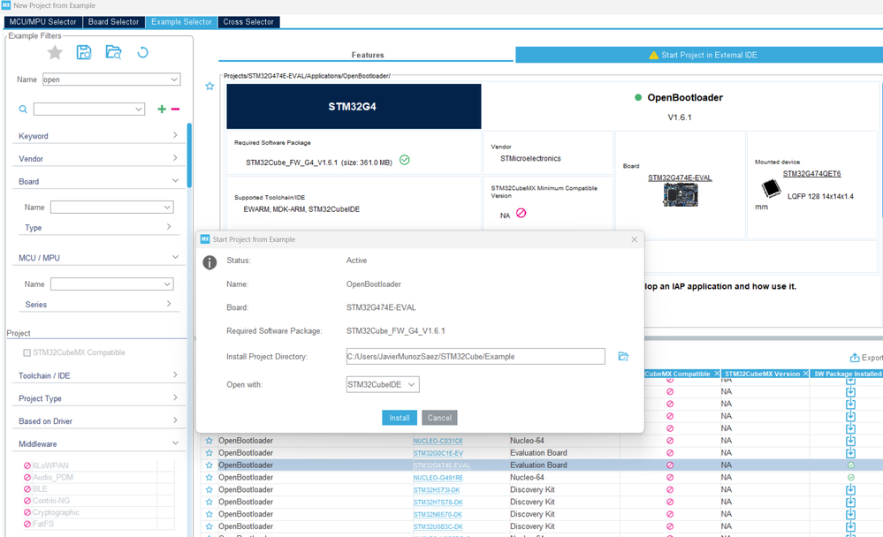This screenshot has width=883, height=537.
Task: Download the SW package for the STM32N6570-DK row
Action: point(850,515)
